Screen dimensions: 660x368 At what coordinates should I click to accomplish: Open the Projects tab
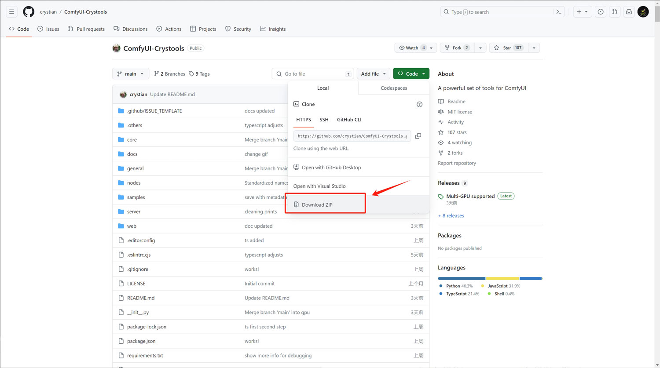click(x=203, y=29)
